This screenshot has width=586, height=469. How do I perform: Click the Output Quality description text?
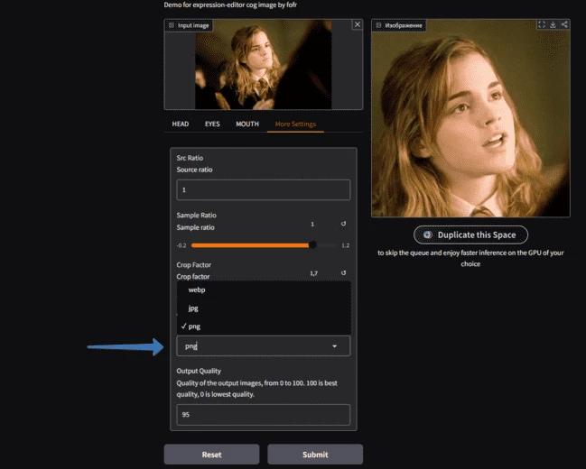point(256,389)
